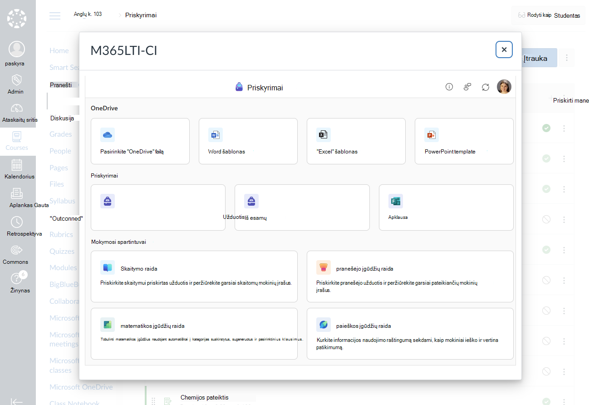This screenshot has height=405, width=589.
Task: Click the Priskirti mane text
Action: tap(571, 101)
